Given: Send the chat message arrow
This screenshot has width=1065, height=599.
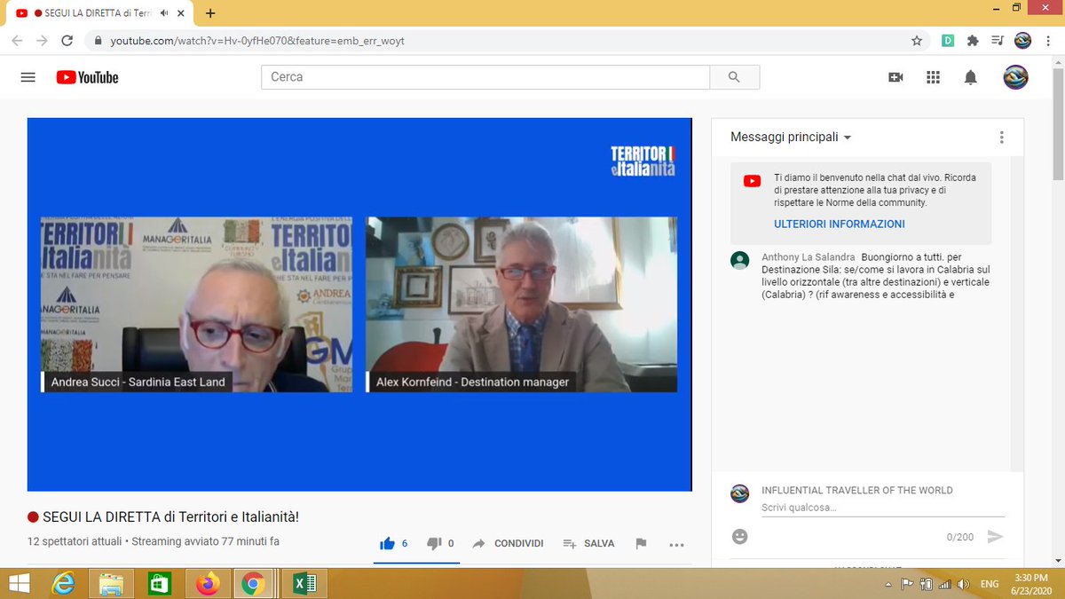Looking at the screenshot, I should click(x=996, y=537).
